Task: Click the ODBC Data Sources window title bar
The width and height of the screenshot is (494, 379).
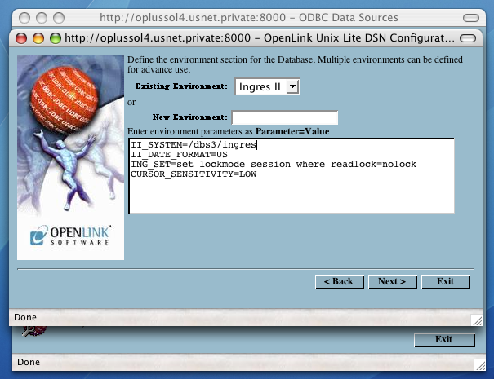Action: tap(245, 15)
